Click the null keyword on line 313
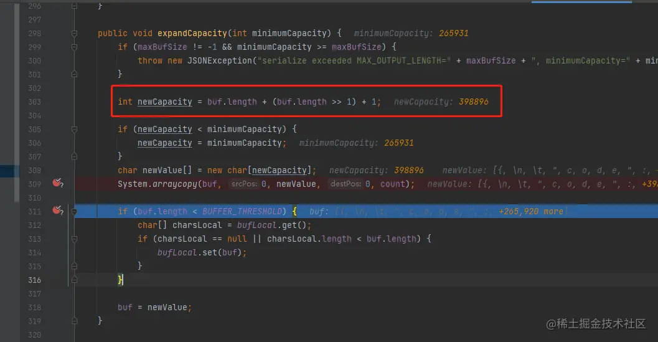The width and height of the screenshot is (658, 342). pyautogui.click(x=237, y=239)
